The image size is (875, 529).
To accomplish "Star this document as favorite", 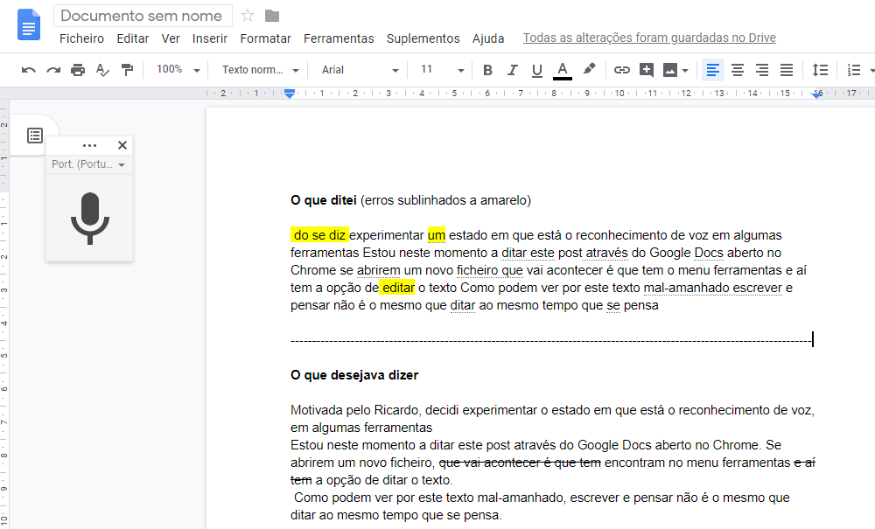I will pyautogui.click(x=248, y=16).
